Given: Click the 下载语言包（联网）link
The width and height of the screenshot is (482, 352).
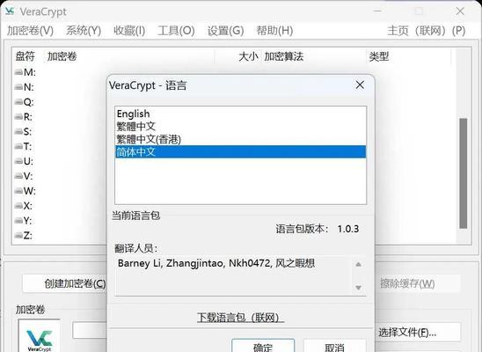Looking at the screenshot, I should (240, 318).
